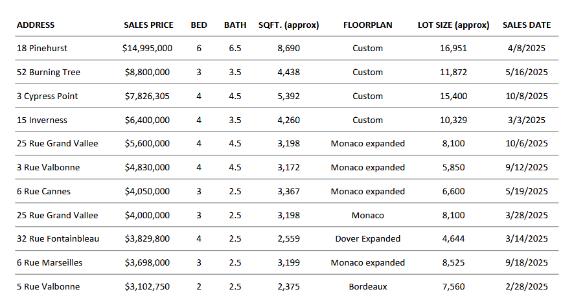
Task: Click the Dover Expanded floorplan cell
Action: (367, 239)
